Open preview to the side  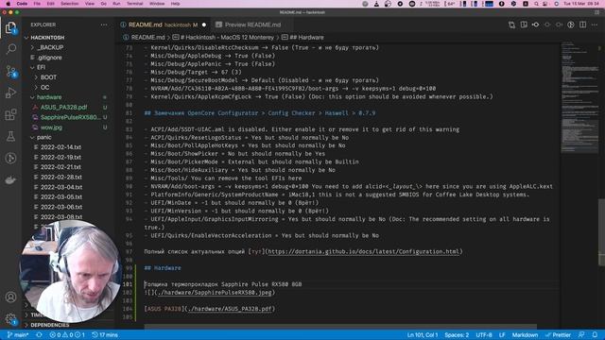tap(524, 25)
